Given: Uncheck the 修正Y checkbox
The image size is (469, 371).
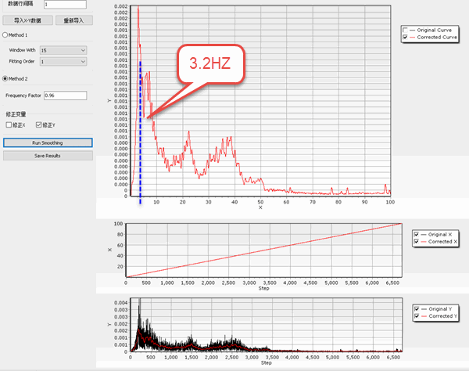Looking at the screenshot, I should coord(39,124).
